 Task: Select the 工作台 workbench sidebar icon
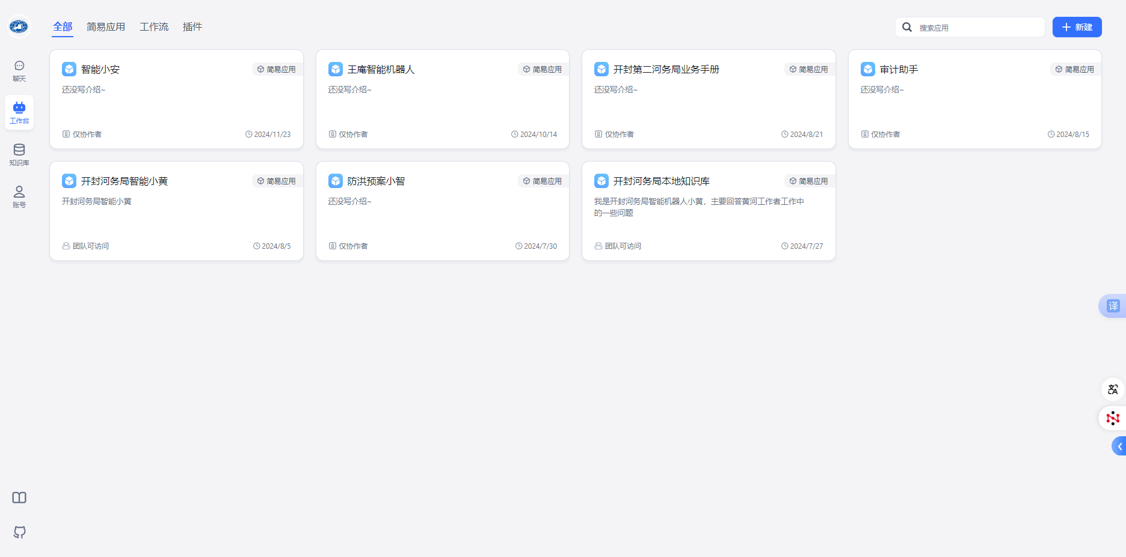pos(19,112)
